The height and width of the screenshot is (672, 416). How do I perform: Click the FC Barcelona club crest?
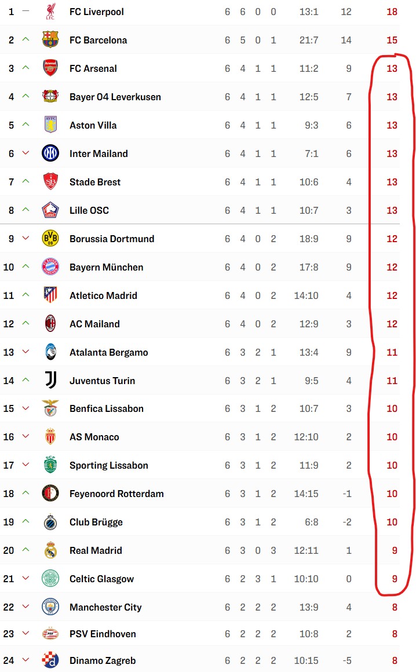click(50, 40)
